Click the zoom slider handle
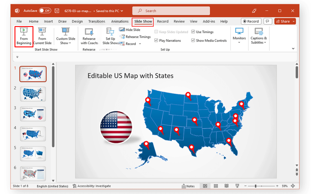The height and width of the screenshot is (194, 311). (256, 186)
